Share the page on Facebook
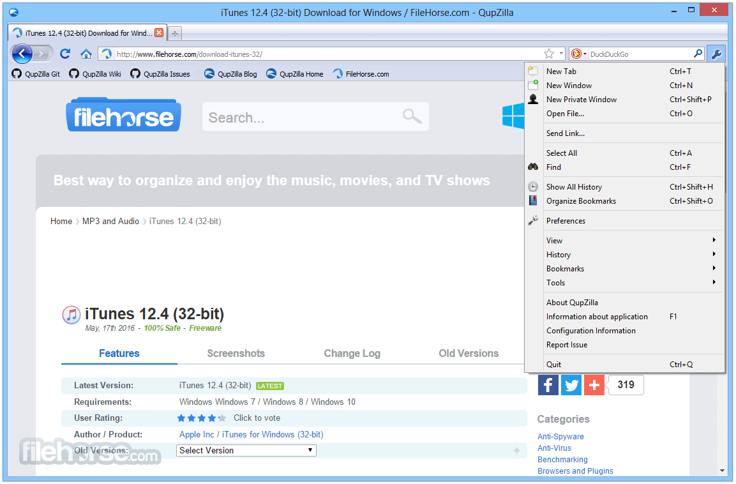The image size is (736, 484). [548, 385]
